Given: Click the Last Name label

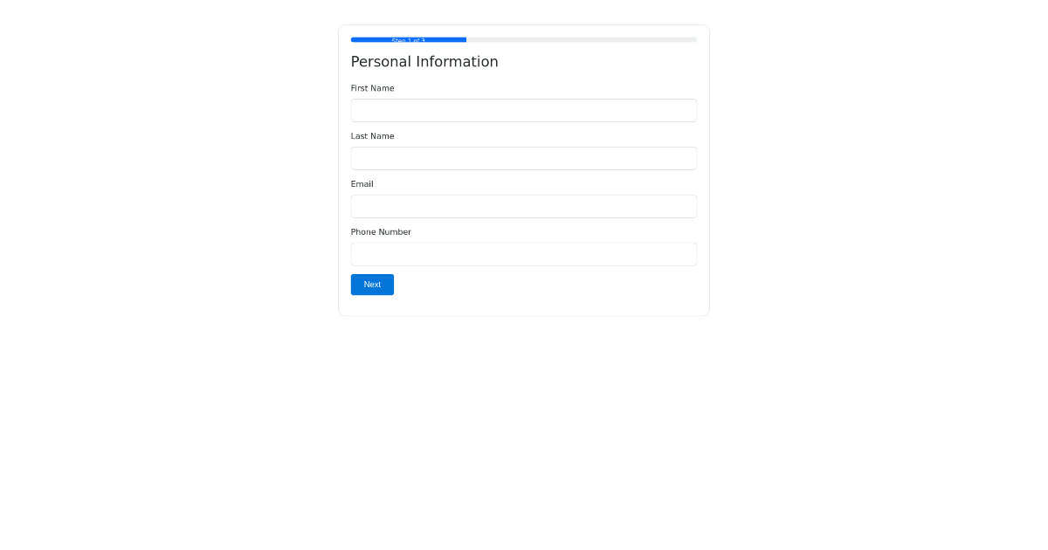Looking at the screenshot, I should 372,136.
